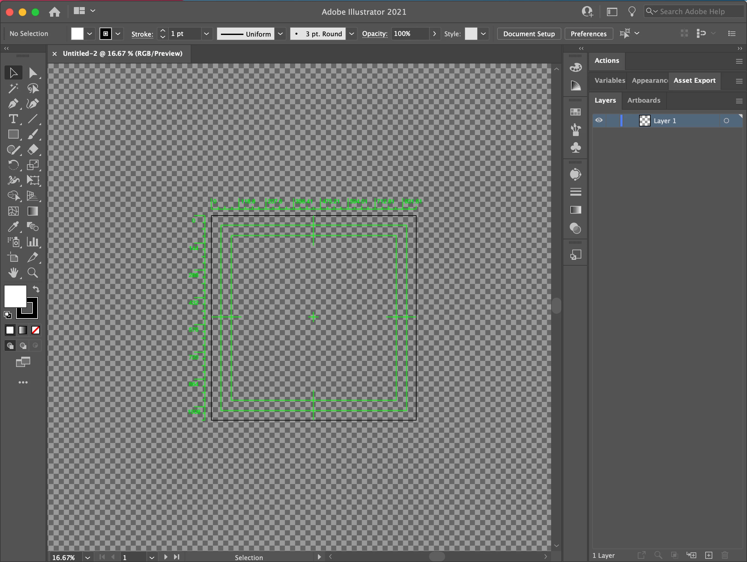Click the Search Adobe Help field

click(692, 12)
